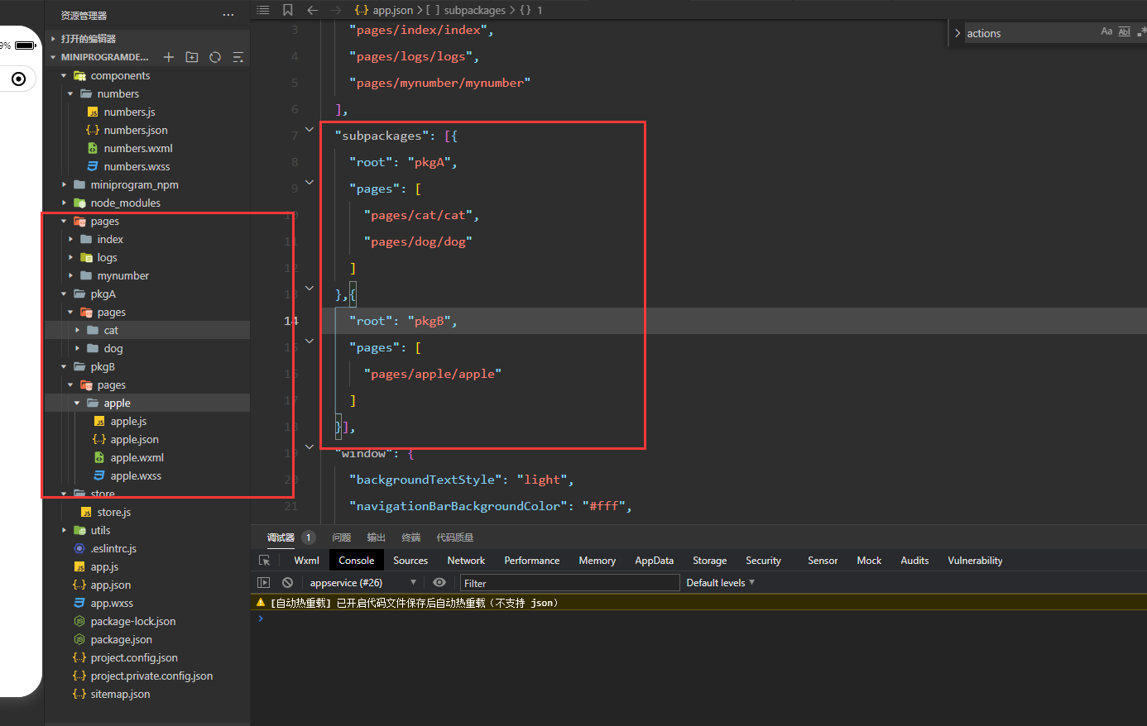Viewport: 1147px width, 726px height.
Task: Click the subpackages breadcrumb segment
Action: tap(474, 10)
